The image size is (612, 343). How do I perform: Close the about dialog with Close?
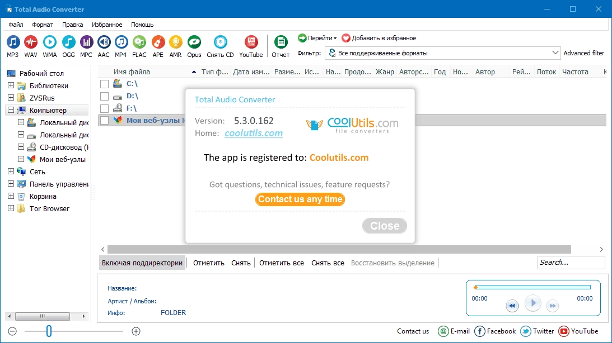385,226
